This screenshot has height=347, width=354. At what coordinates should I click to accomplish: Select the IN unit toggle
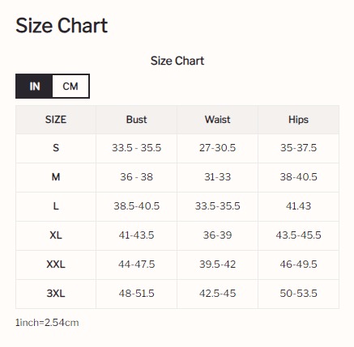(34, 87)
